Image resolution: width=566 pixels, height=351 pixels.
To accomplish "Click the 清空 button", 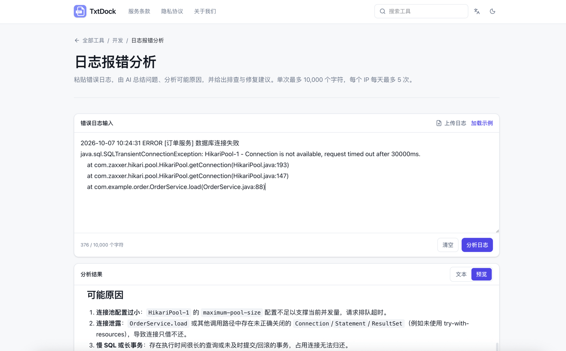I will [x=448, y=245].
